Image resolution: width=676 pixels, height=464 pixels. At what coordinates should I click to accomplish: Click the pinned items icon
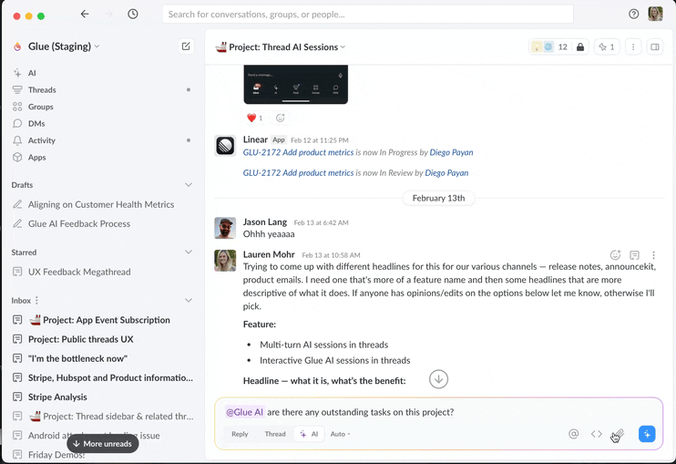tap(605, 47)
